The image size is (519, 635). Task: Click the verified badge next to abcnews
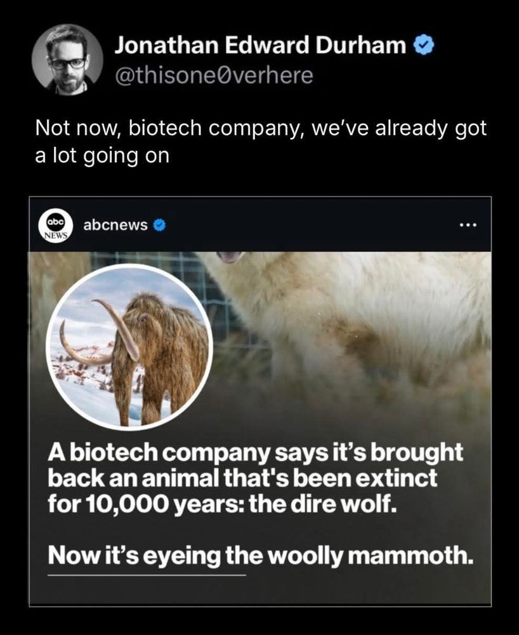coord(160,224)
